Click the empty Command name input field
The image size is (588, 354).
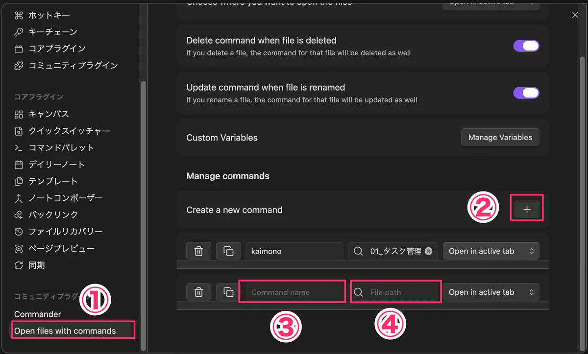pos(294,292)
